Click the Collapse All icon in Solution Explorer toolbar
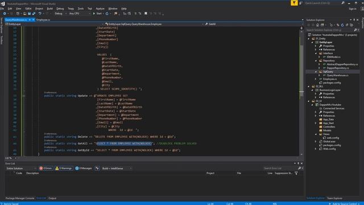Image resolution: width=364 pixels, height=205 pixels. point(347,25)
